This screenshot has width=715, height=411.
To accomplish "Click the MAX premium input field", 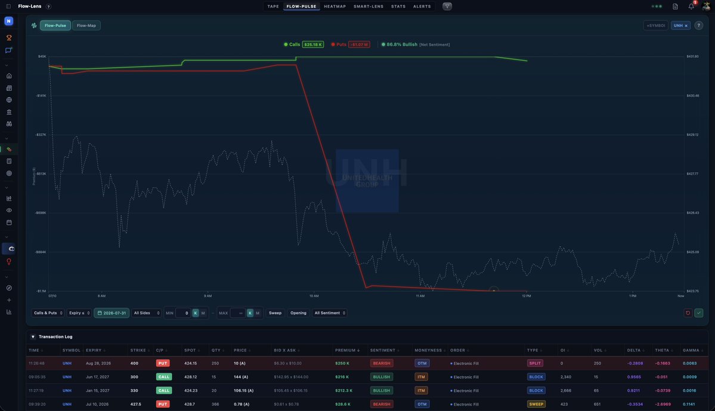I will (x=237, y=313).
